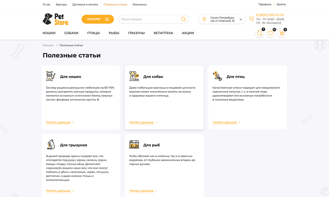
Task: Expand the city selector chevron
Action: (240, 19)
